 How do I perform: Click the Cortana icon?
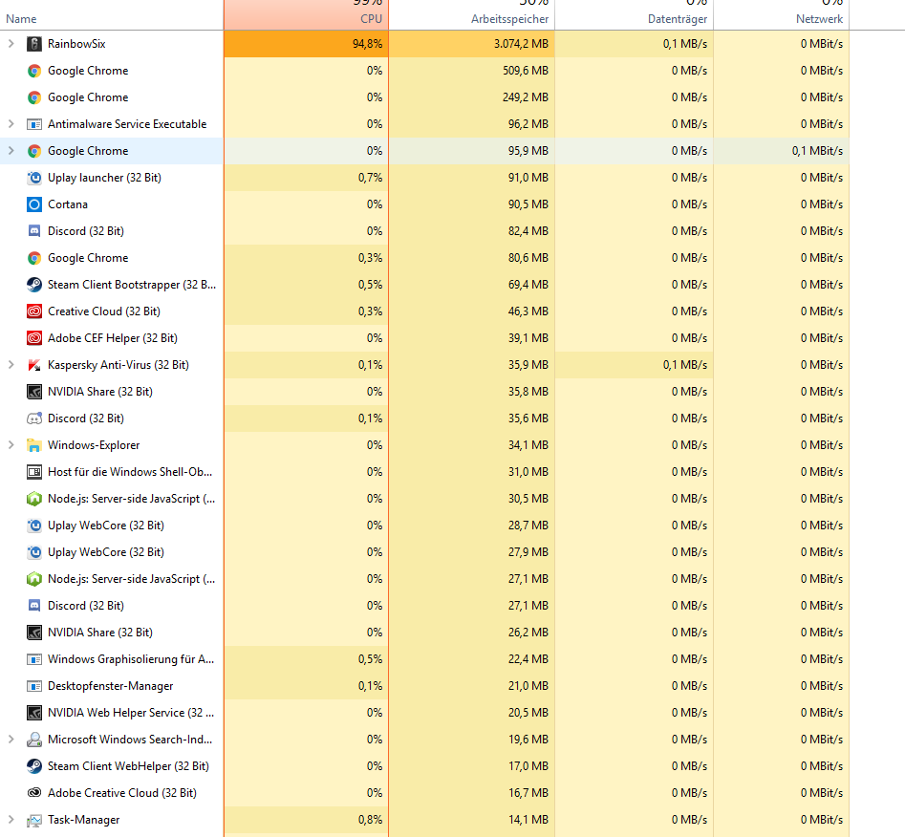(x=34, y=204)
